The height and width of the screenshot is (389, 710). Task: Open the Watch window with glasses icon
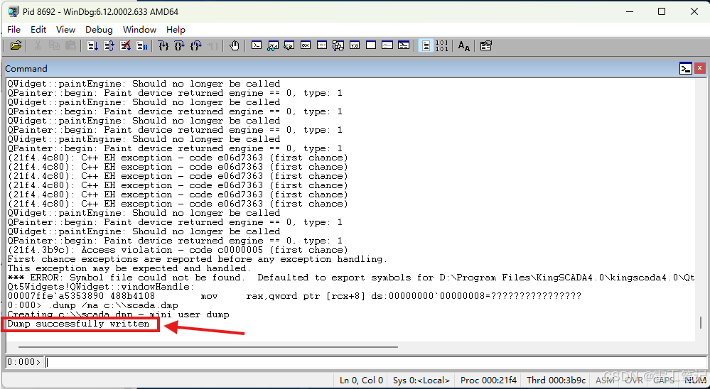pos(273,45)
